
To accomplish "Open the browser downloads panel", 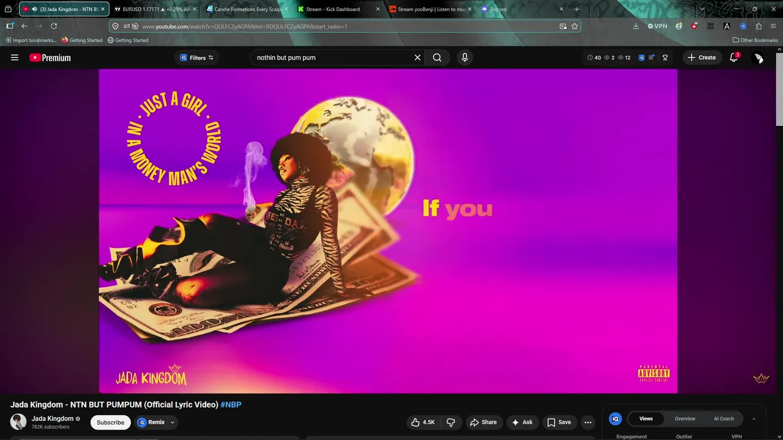I will (636, 26).
